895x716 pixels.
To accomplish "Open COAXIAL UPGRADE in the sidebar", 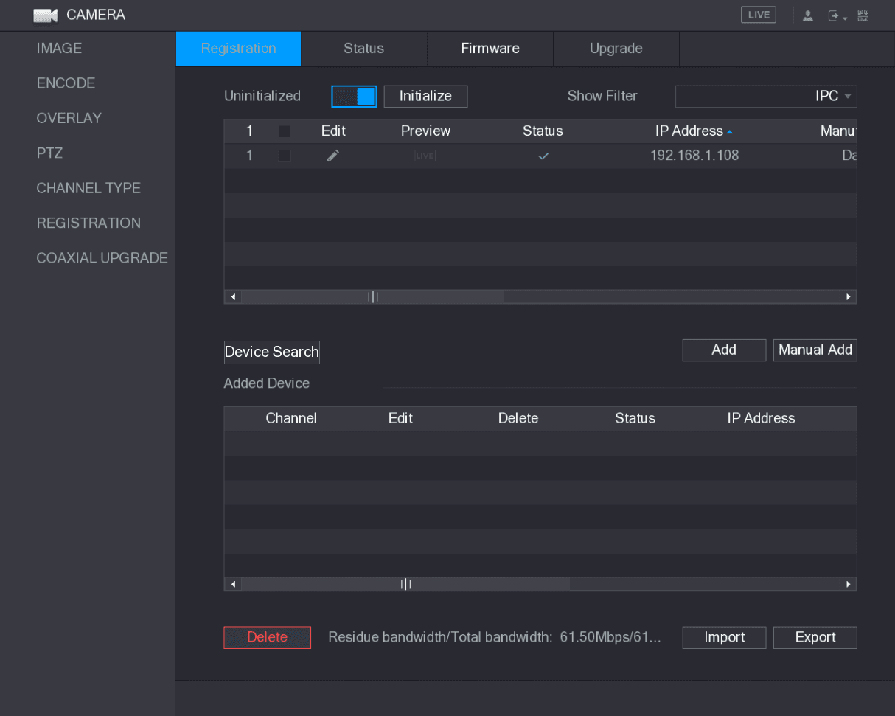I will (102, 258).
